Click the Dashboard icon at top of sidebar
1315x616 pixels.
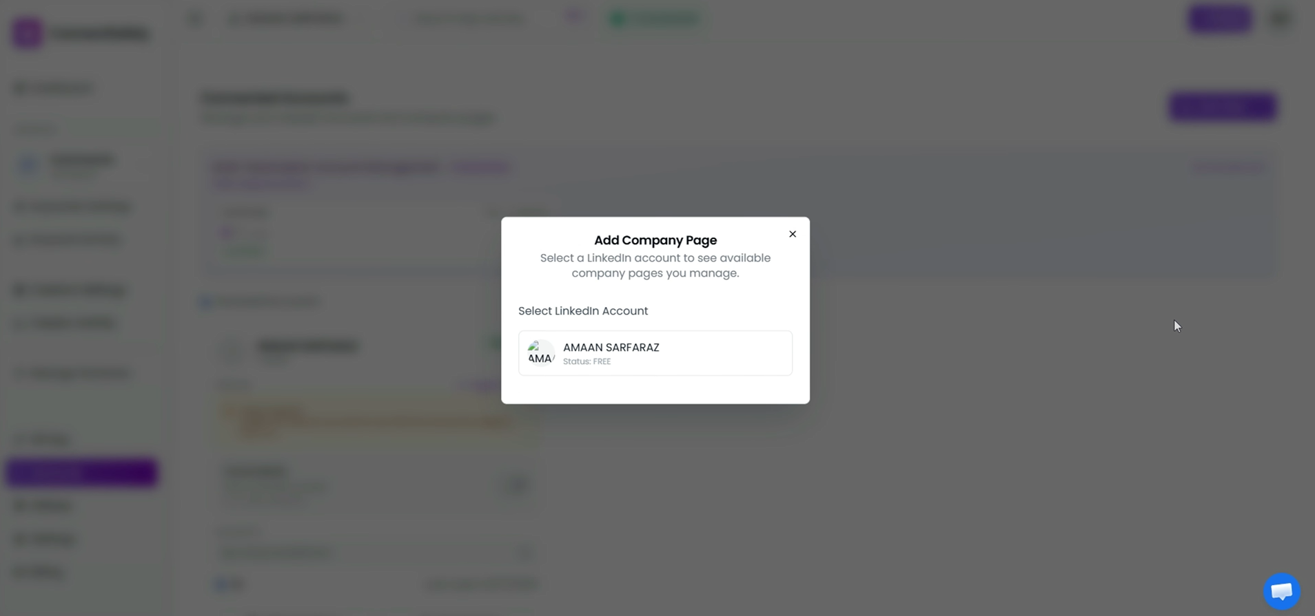(x=20, y=87)
